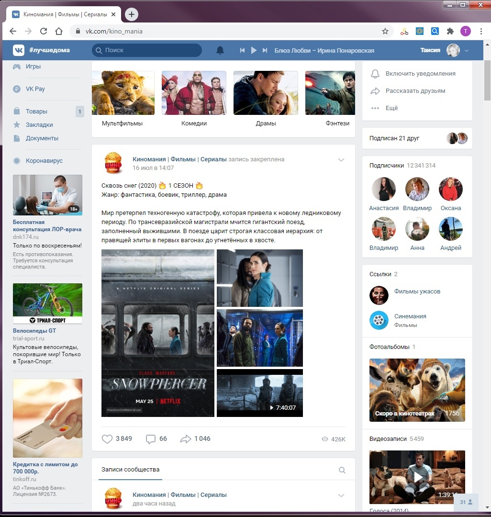The width and height of the screenshot is (491, 517).
Task: Expand options of the post from два часа назад
Action: pos(341,495)
